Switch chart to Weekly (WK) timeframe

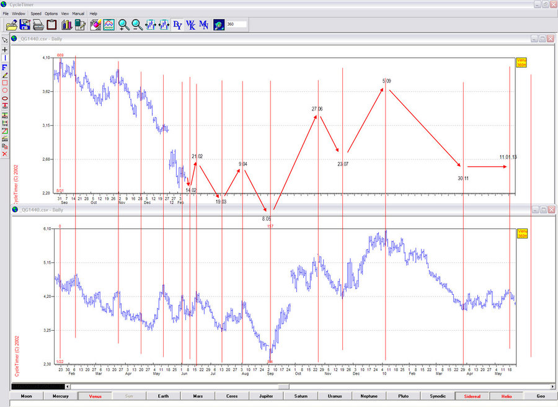click(191, 25)
